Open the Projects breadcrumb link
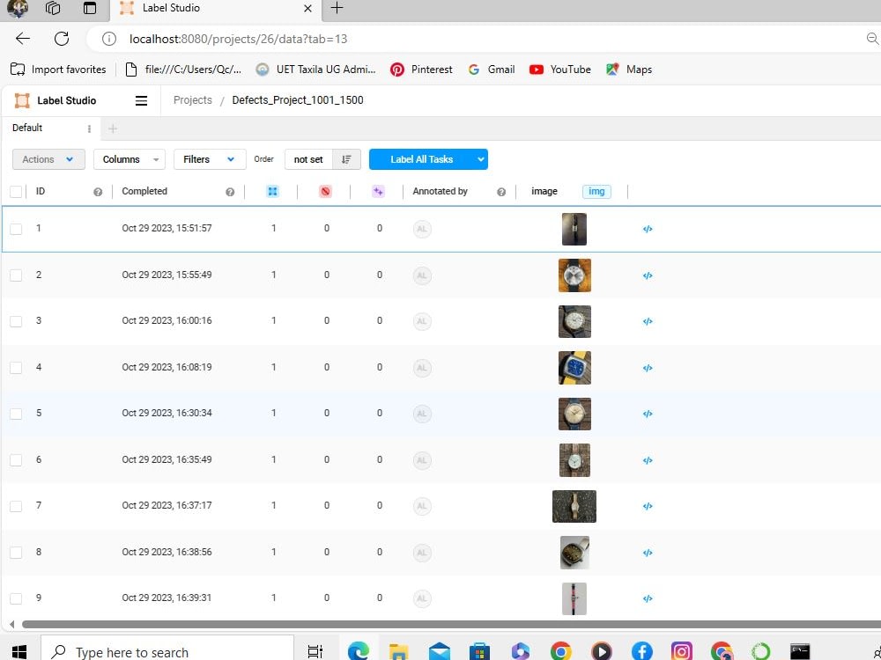 pyautogui.click(x=192, y=100)
